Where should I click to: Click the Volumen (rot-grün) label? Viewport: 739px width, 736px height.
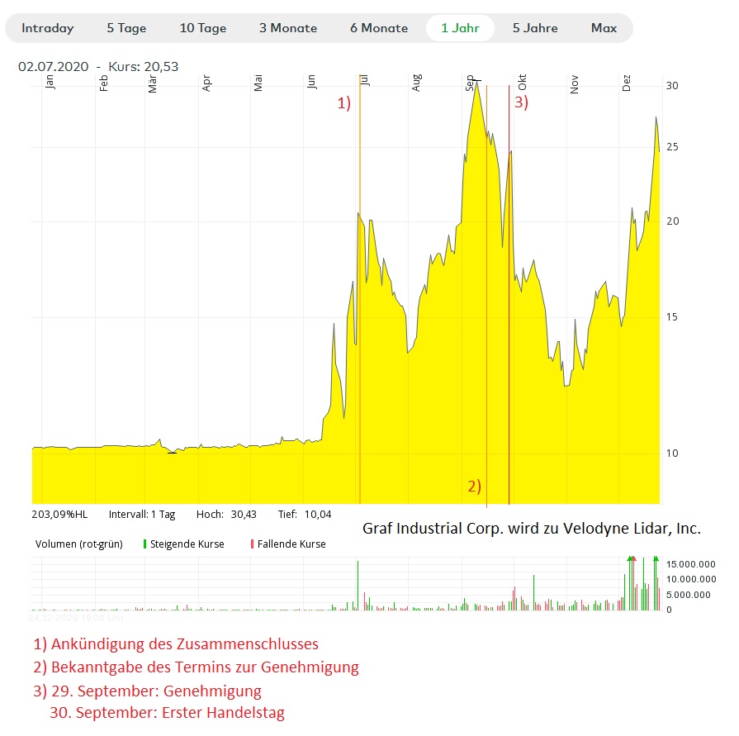(78, 544)
